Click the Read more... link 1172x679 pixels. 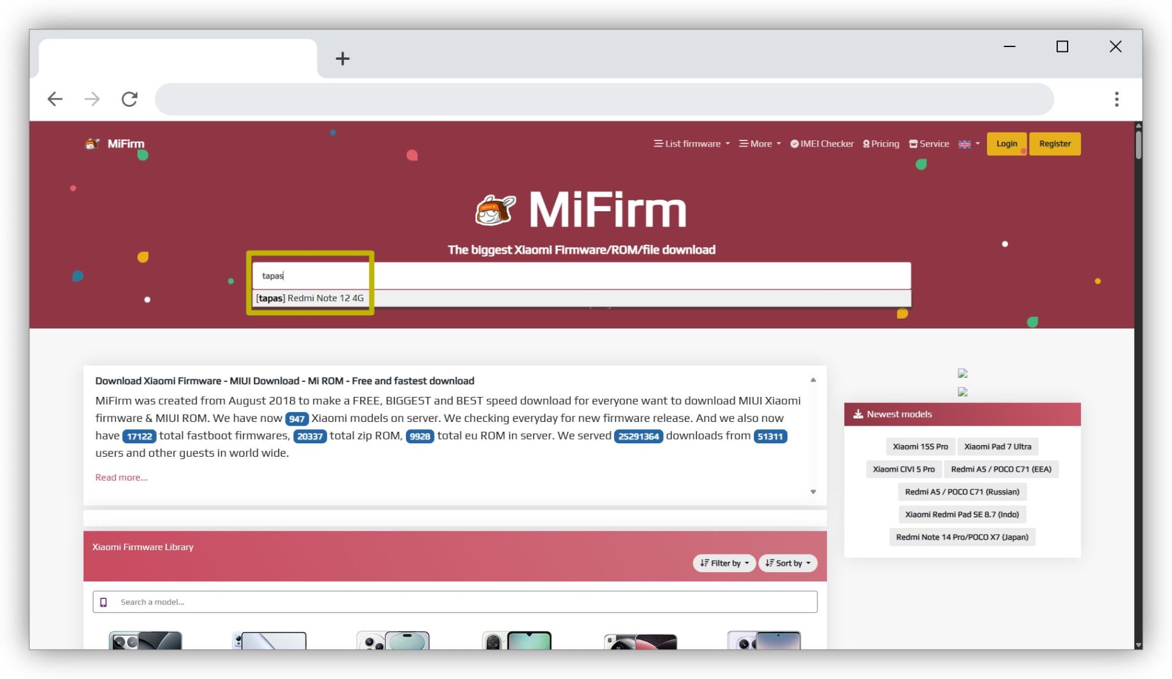(121, 477)
